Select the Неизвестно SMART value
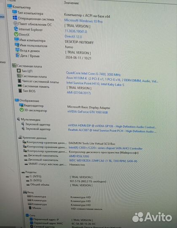 [77, 165]
